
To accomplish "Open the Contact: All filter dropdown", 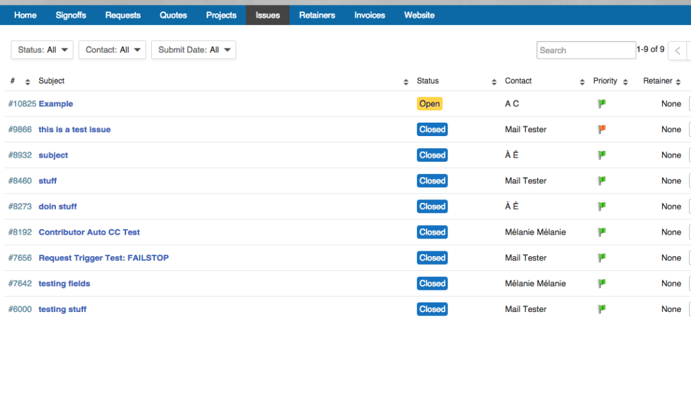I will click(112, 50).
